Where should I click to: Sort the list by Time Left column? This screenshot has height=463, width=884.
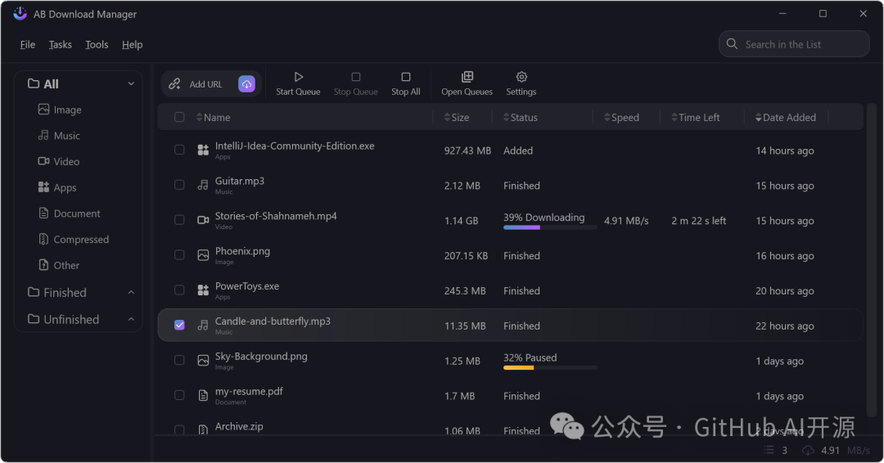point(696,117)
